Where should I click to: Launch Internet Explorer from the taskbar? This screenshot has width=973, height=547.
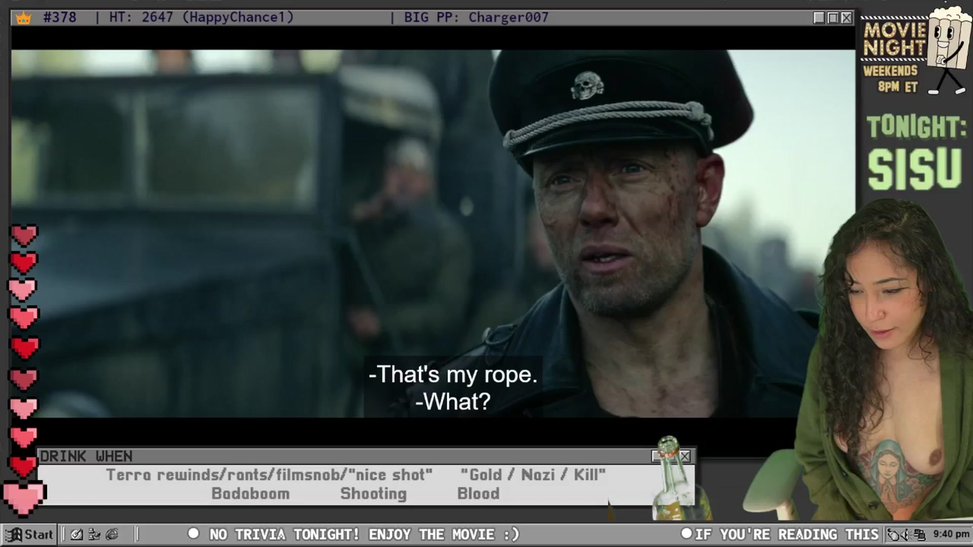[112, 534]
